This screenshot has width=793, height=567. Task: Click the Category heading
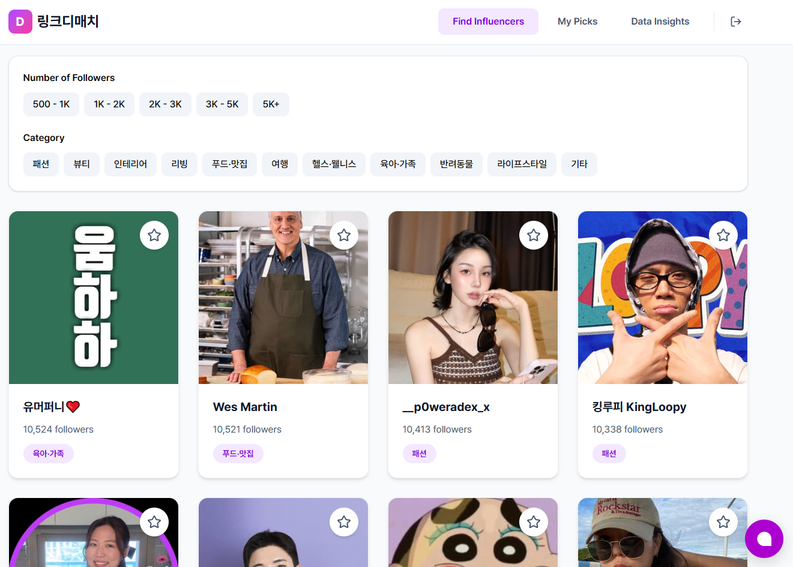pos(44,138)
